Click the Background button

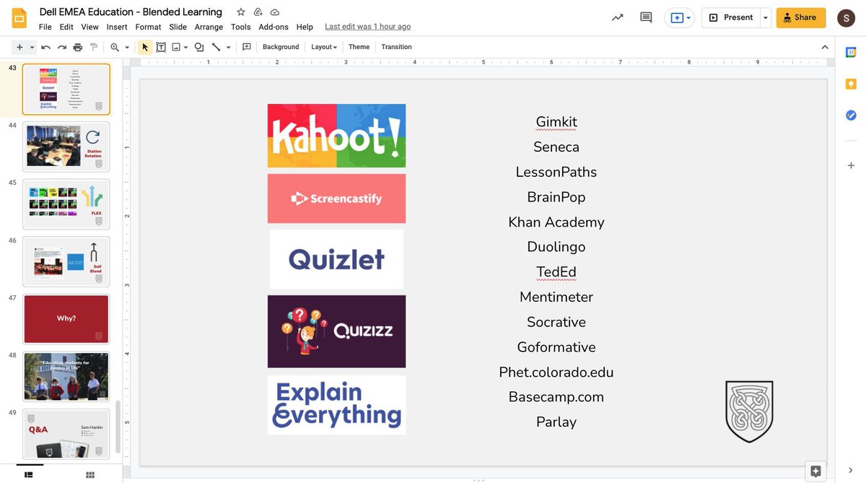281,47
